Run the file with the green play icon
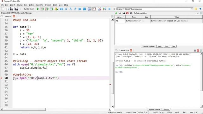 click(38, 9)
